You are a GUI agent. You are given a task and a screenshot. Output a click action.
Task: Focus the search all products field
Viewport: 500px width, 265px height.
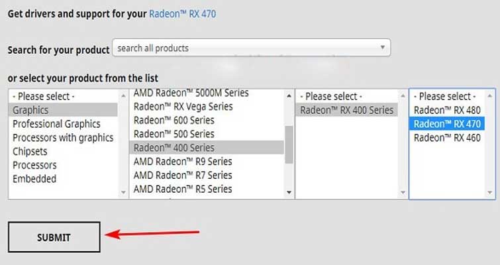coord(251,48)
